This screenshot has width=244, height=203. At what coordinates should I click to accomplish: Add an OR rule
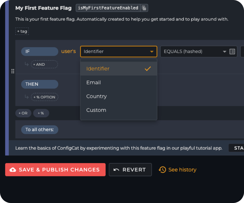point(23,113)
